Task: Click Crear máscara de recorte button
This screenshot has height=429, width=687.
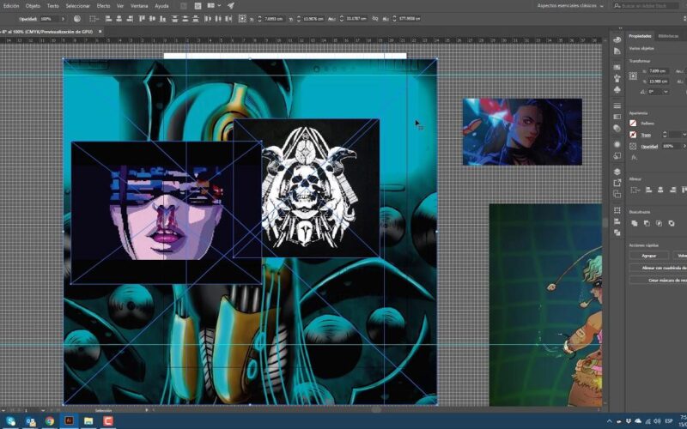Action: (x=658, y=280)
